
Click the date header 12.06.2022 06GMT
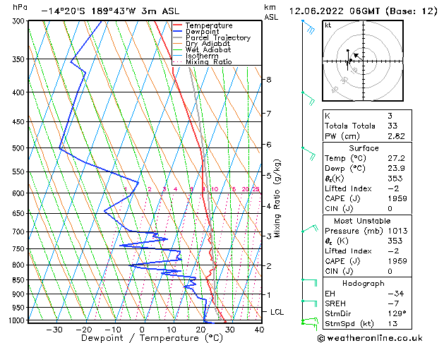[x=334, y=11]
